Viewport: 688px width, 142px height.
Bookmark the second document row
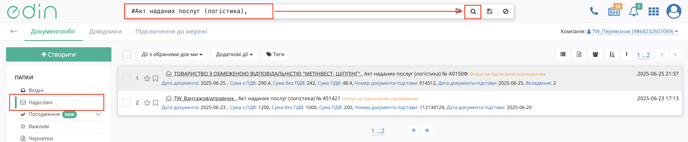tap(155, 103)
